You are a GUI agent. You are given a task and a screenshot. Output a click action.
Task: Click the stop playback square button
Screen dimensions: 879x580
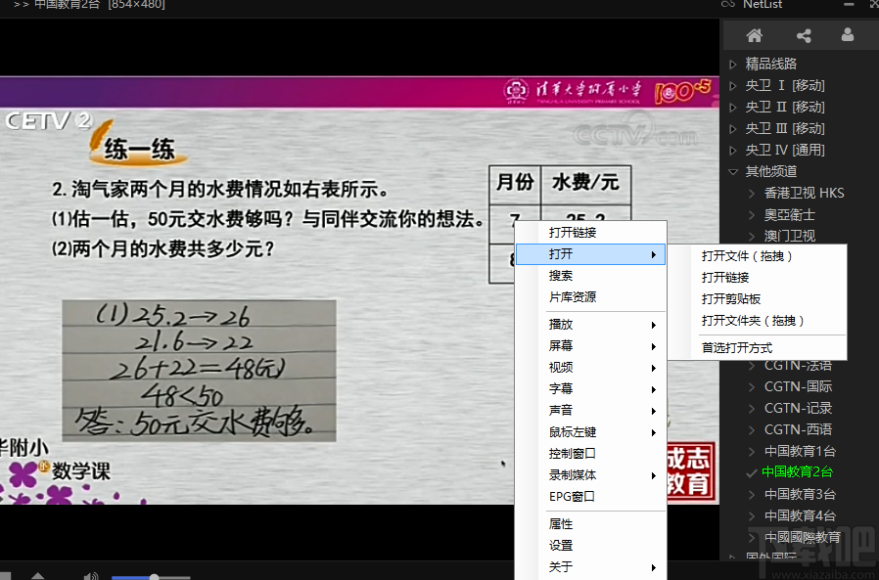tap(5, 576)
